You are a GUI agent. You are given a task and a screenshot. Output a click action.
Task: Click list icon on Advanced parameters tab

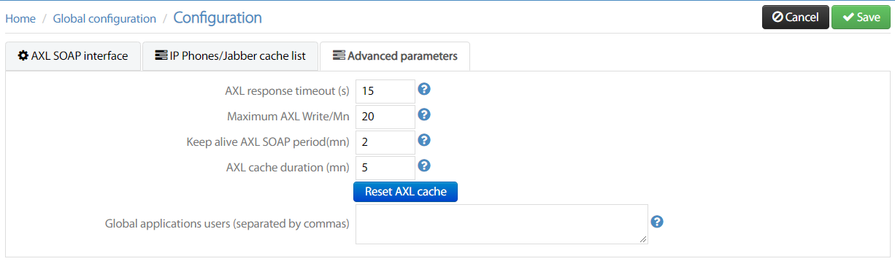click(339, 55)
